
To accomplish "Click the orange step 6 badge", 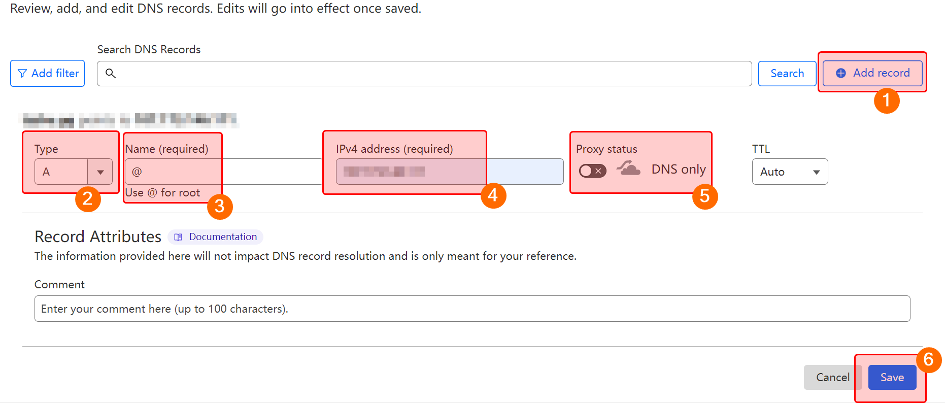I will click(928, 360).
